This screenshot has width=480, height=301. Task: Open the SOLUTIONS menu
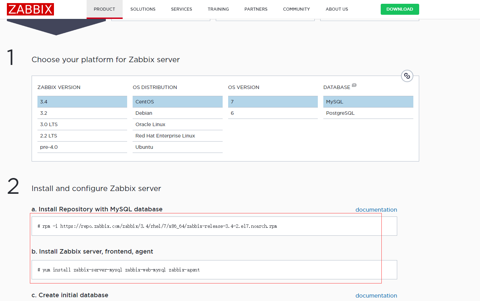(x=143, y=9)
